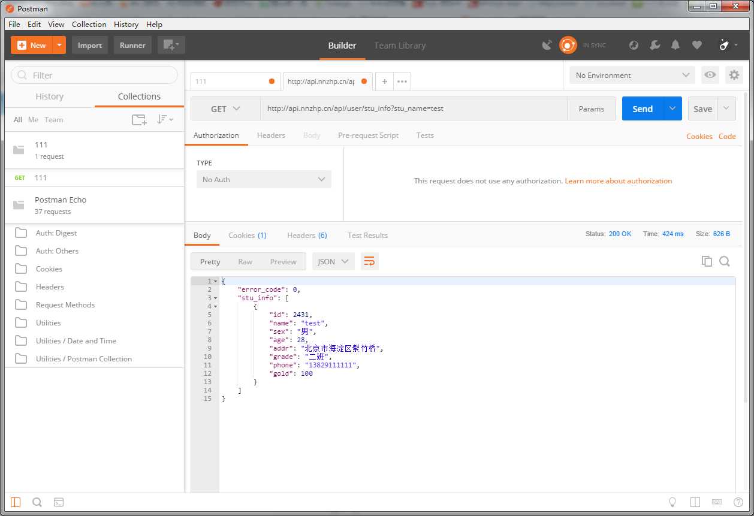Open the request Cookies link
Screen dimensions: 754x516
coord(699,136)
